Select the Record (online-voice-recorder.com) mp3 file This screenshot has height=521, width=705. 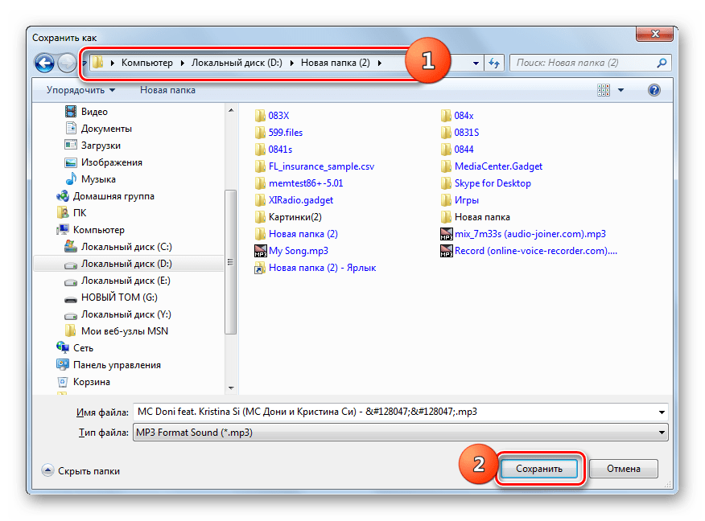[x=535, y=251]
